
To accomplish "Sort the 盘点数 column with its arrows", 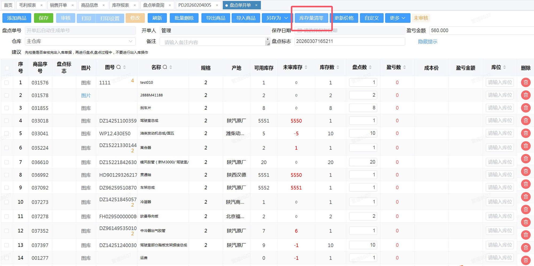I will coord(370,67).
